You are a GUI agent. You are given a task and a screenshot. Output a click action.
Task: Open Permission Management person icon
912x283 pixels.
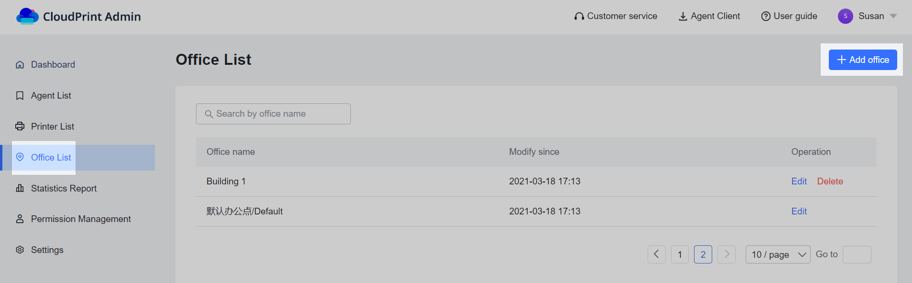(20, 219)
